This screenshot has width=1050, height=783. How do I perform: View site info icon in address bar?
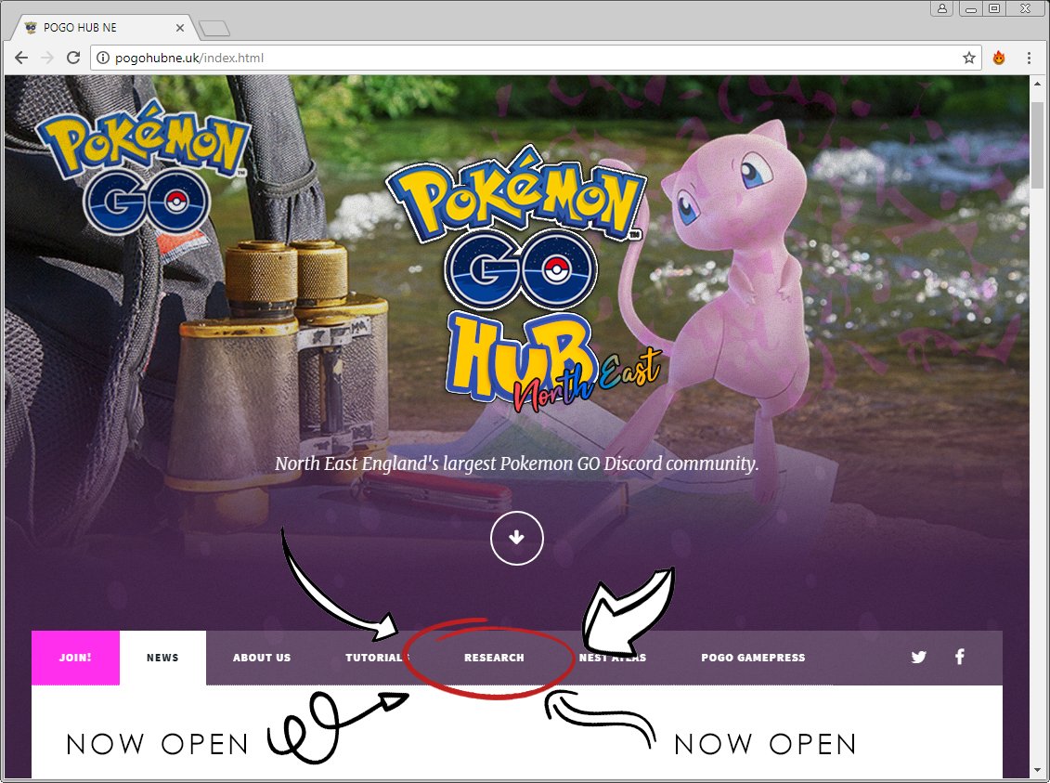102,58
